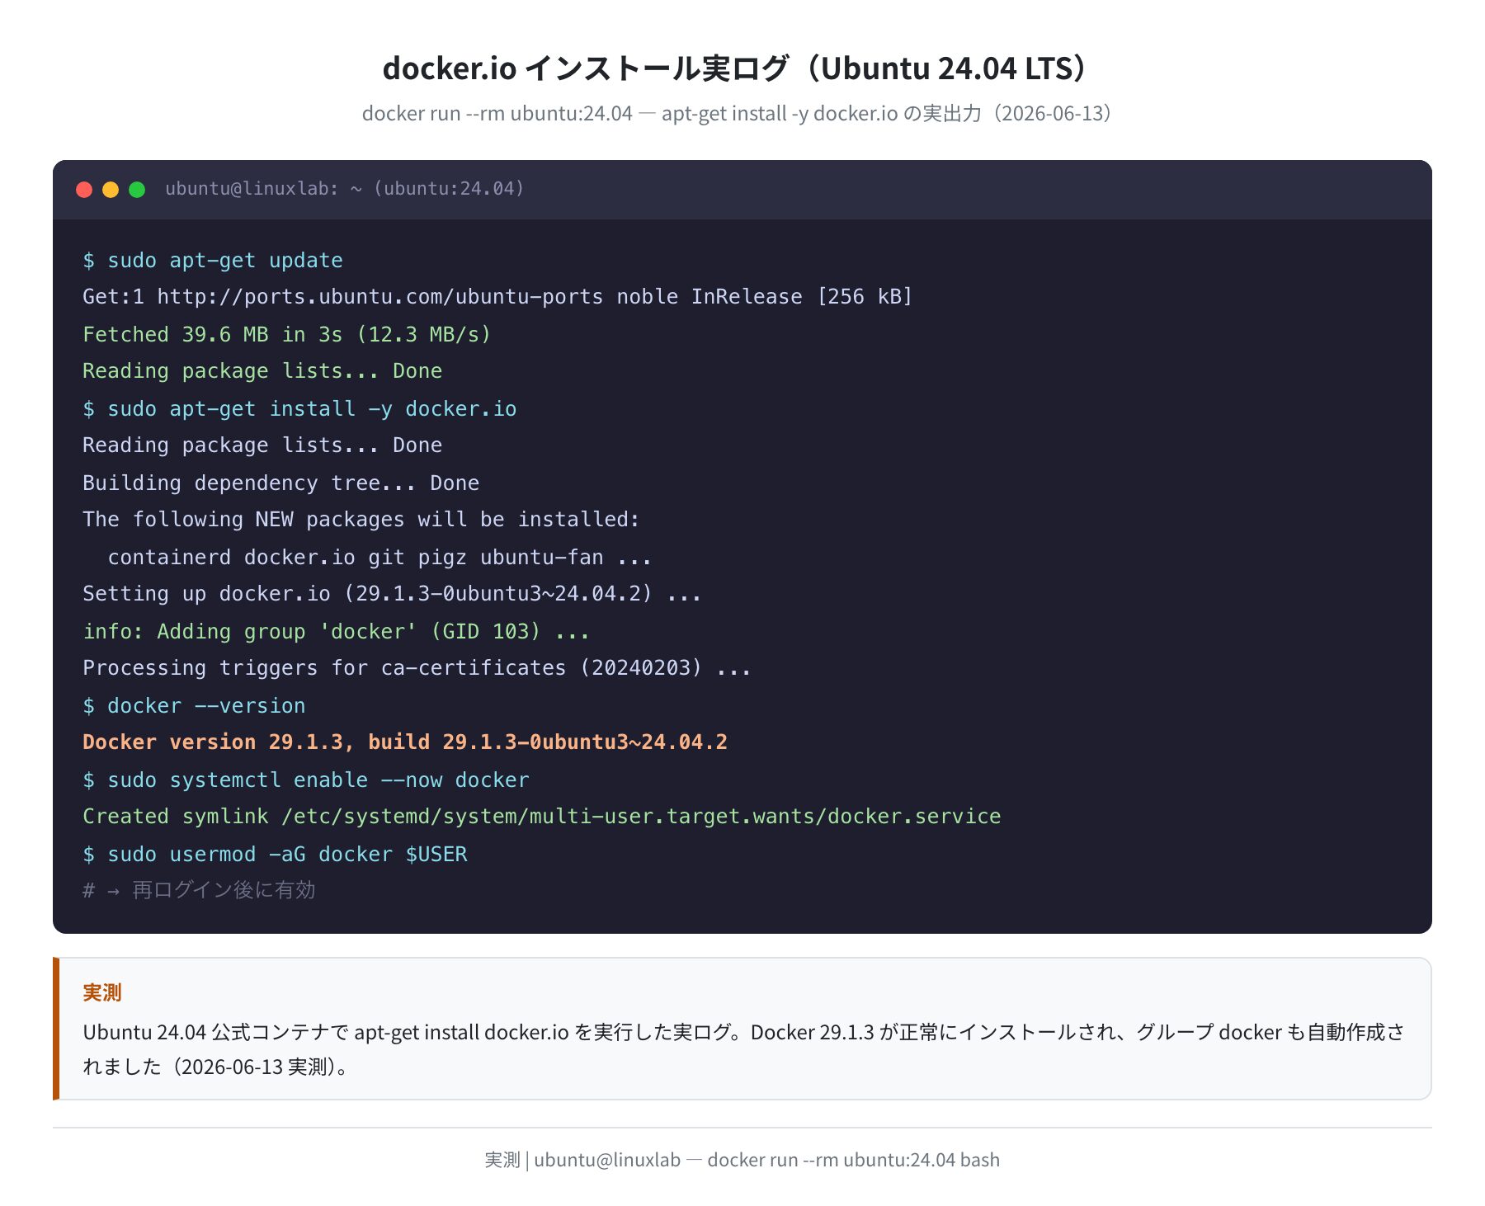Click the white 'Reading package lists... Done' line
Image resolution: width=1485 pixels, height=1206 pixels.
[x=262, y=445]
